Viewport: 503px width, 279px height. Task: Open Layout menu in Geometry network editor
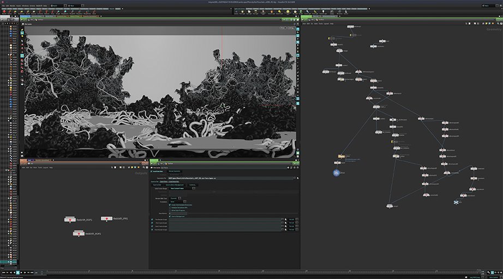tap(326, 23)
